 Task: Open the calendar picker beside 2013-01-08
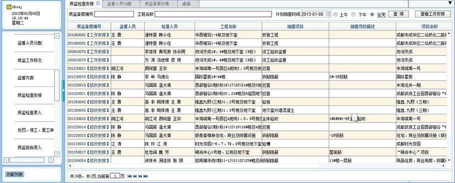tap(328, 14)
